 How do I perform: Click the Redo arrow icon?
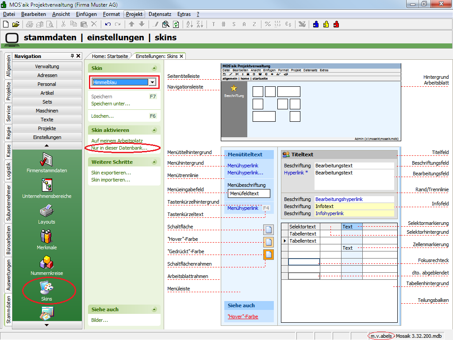tap(118, 24)
